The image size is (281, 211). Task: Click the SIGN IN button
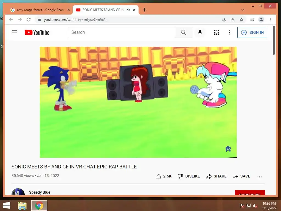[x=252, y=32]
